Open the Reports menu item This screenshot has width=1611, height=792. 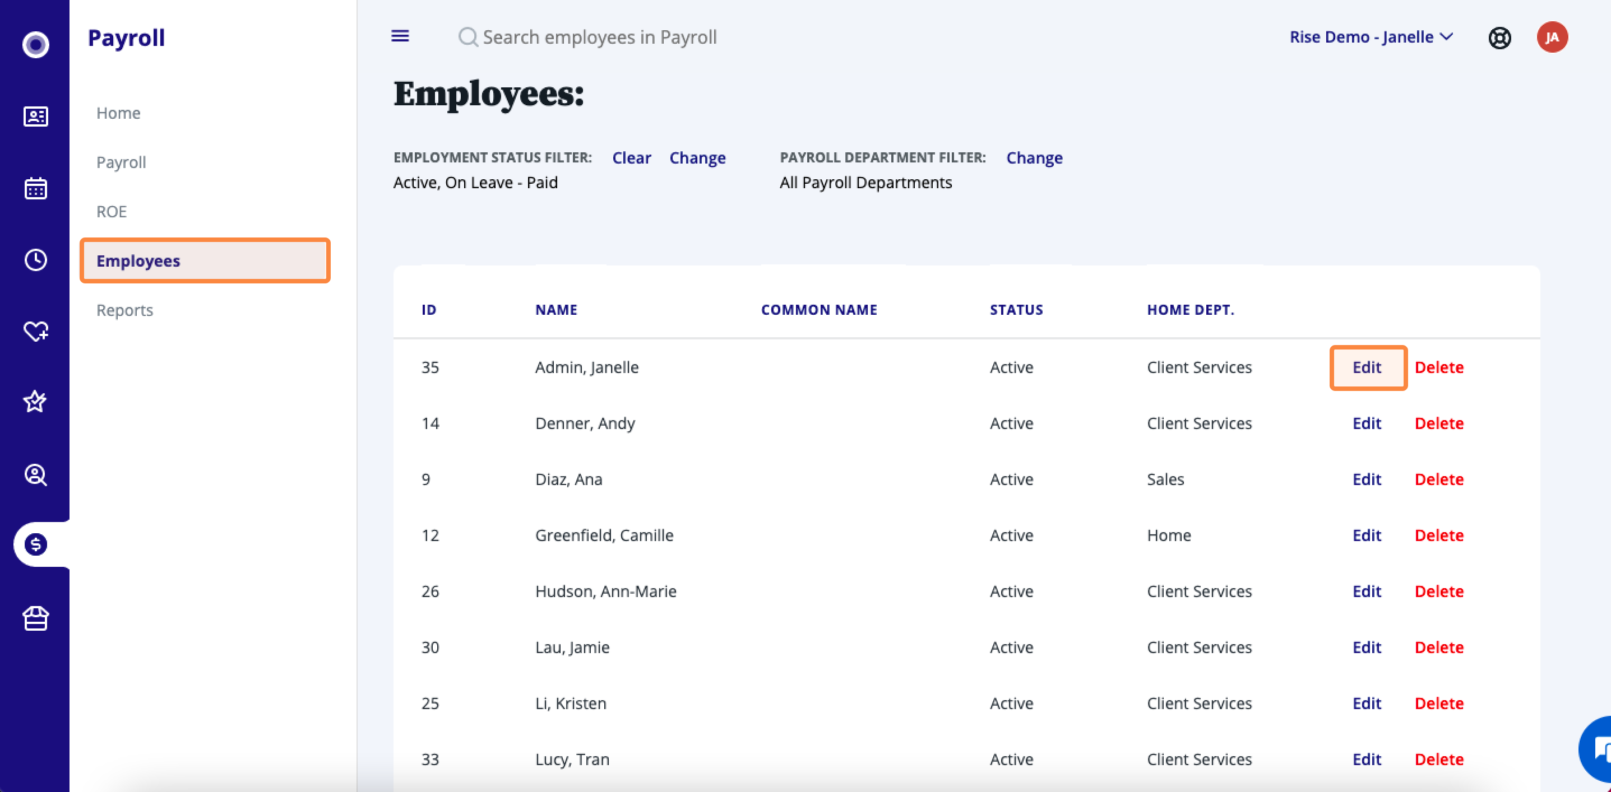tap(124, 310)
